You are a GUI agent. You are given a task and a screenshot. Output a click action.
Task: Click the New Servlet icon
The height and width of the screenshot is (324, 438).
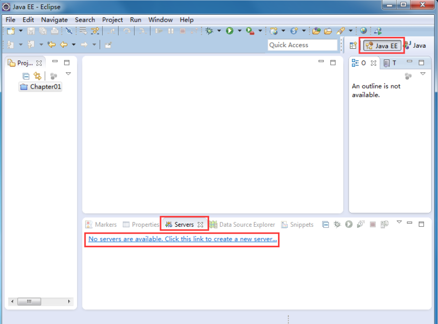tap(294, 31)
